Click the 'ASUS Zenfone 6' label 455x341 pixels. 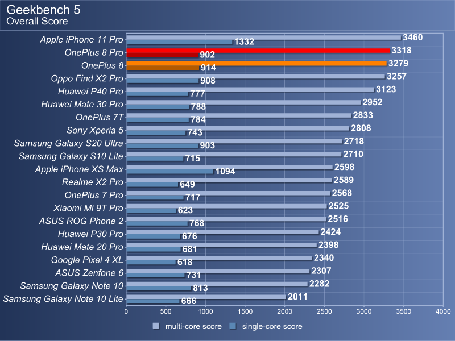(x=89, y=273)
